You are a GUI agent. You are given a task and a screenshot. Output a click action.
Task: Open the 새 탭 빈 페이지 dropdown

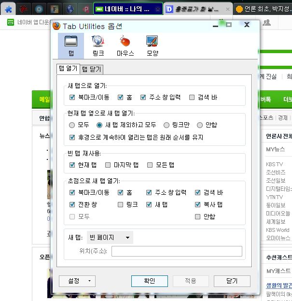[110, 238]
